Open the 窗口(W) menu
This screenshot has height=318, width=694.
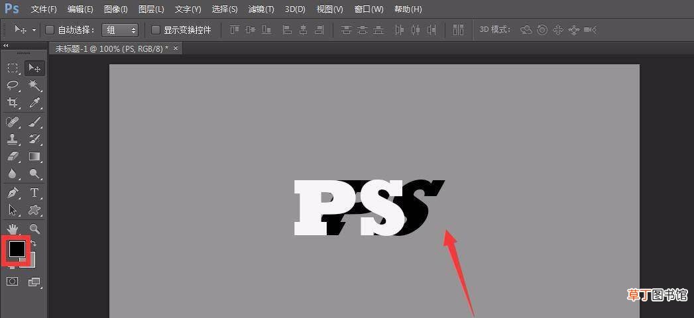pos(369,9)
